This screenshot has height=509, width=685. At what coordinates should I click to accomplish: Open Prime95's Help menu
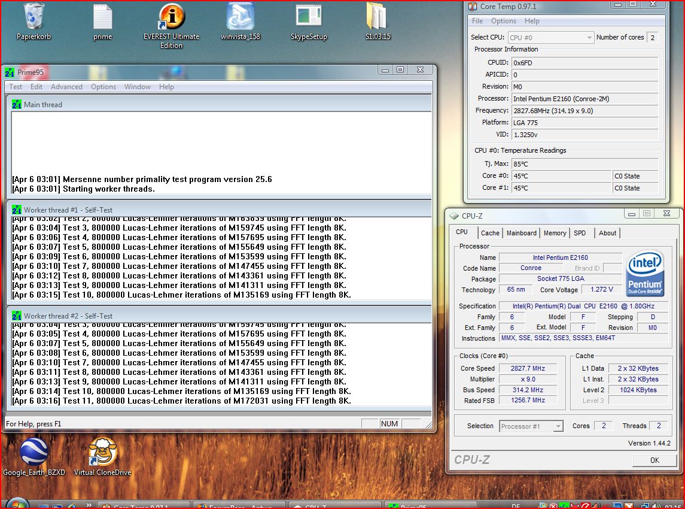(x=166, y=87)
